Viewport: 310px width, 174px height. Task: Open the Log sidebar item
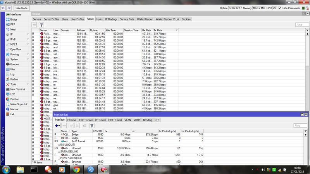12,74
